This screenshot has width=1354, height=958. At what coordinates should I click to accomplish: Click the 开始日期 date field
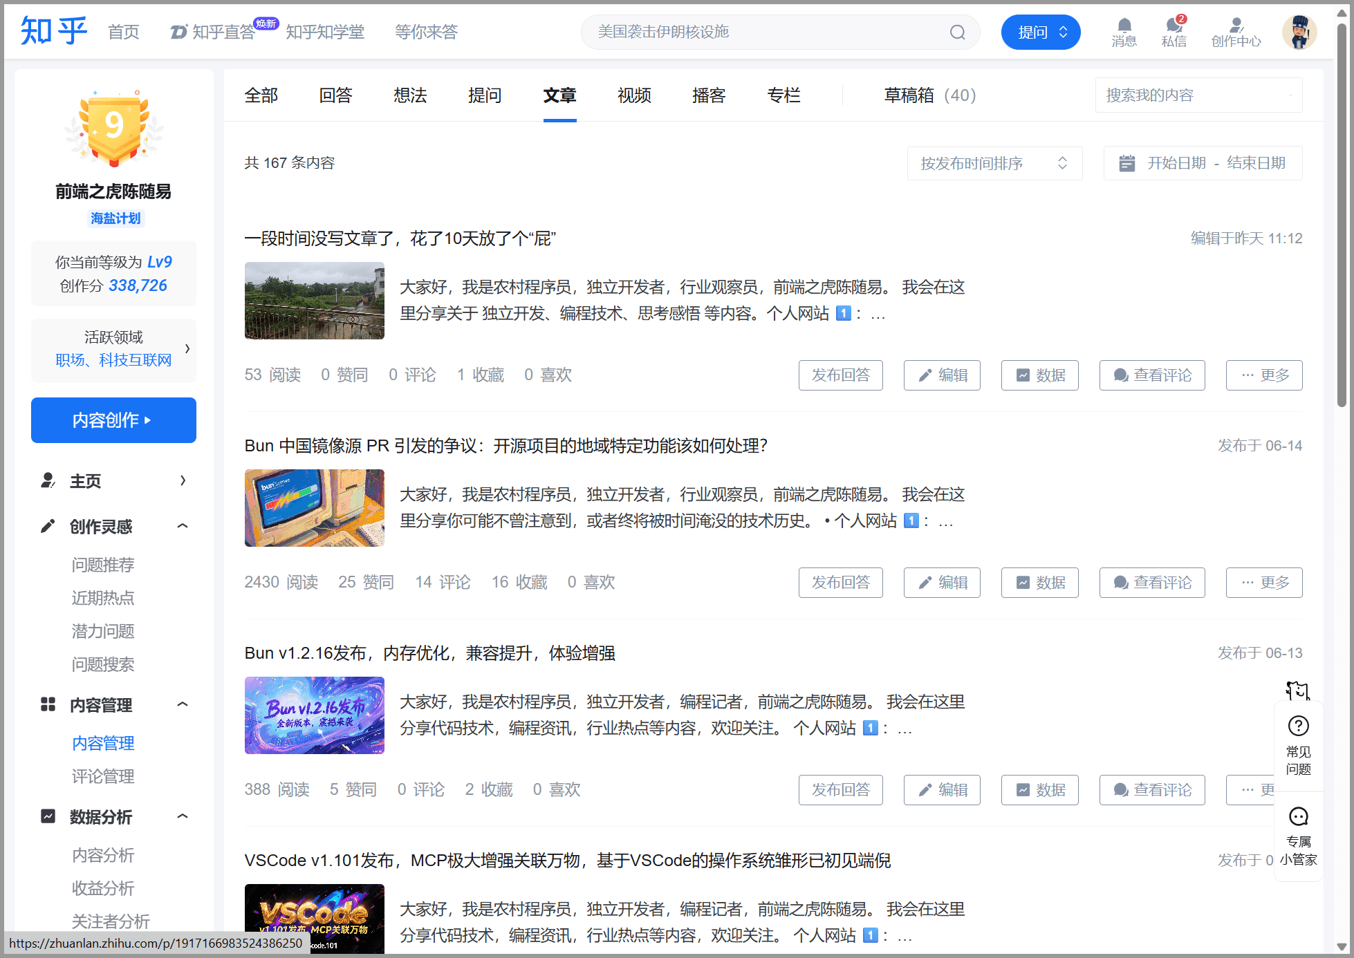click(x=1177, y=163)
